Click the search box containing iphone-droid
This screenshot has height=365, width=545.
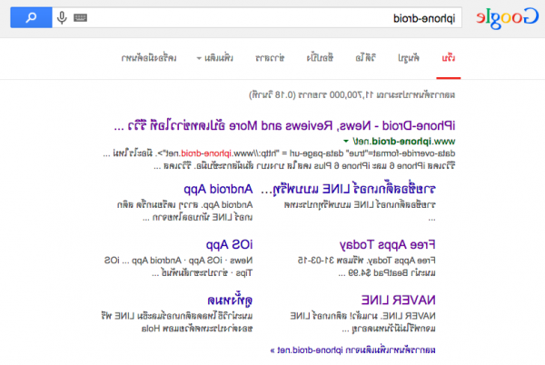tap(272, 17)
